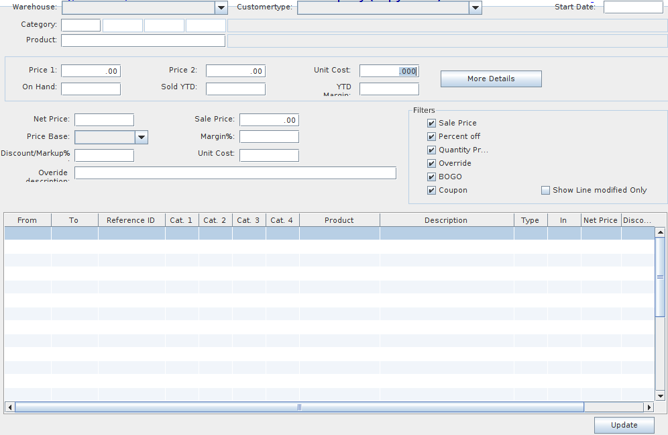The image size is (668, 435).
Task: Click the horizontal scrollbar left arrow
Action: click(x=10, y=407)
